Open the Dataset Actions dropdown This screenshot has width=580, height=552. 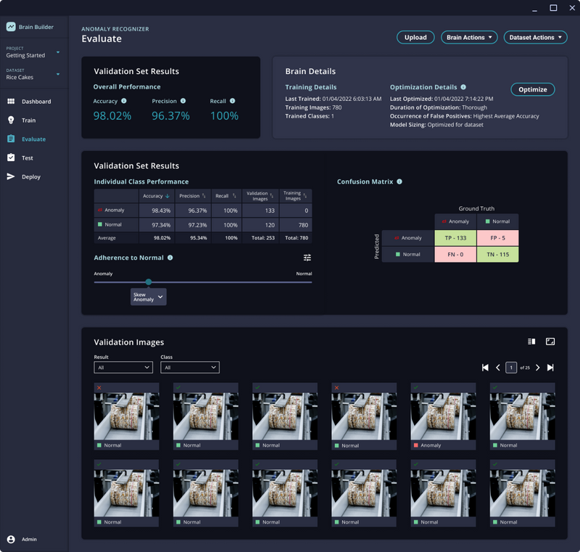[x=536, y=37]
